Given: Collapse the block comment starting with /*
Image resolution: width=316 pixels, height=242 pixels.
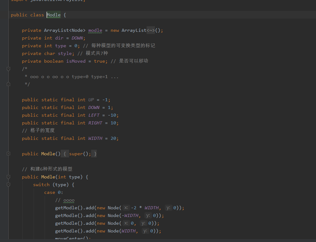Looking at the screenshot, I should tap(8, 69).
